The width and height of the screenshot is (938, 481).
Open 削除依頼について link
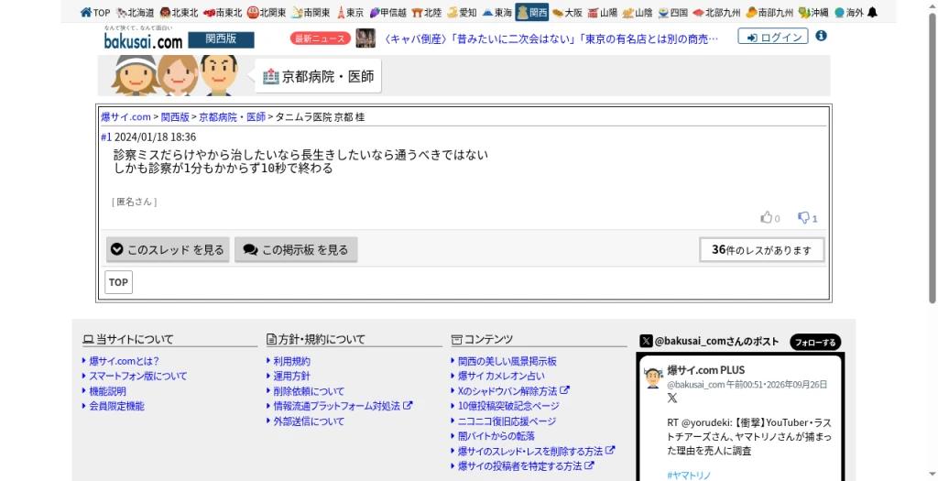point(309,391)
